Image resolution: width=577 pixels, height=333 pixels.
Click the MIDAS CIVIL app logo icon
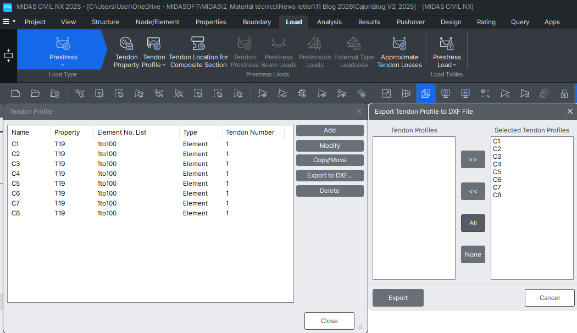tap(7, 7)
